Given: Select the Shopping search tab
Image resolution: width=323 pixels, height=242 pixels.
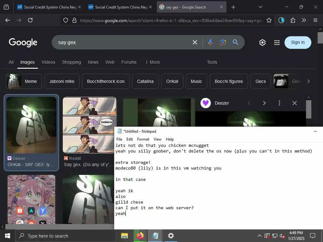Looking at the screenshot, I should click(72, 62).
